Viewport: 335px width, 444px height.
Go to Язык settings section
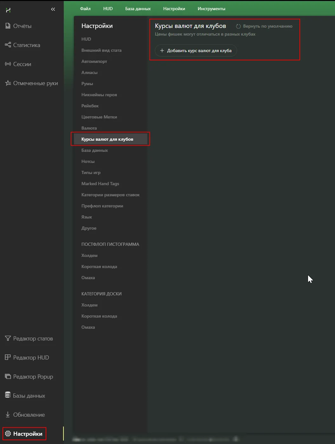click(87, 217)
